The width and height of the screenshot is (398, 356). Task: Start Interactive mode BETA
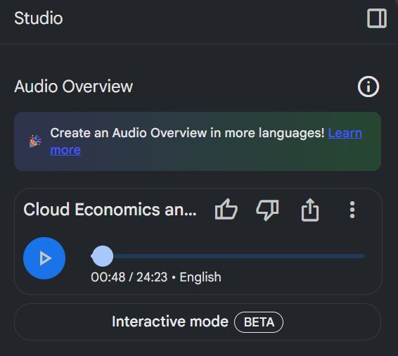[x=198, y=322]
